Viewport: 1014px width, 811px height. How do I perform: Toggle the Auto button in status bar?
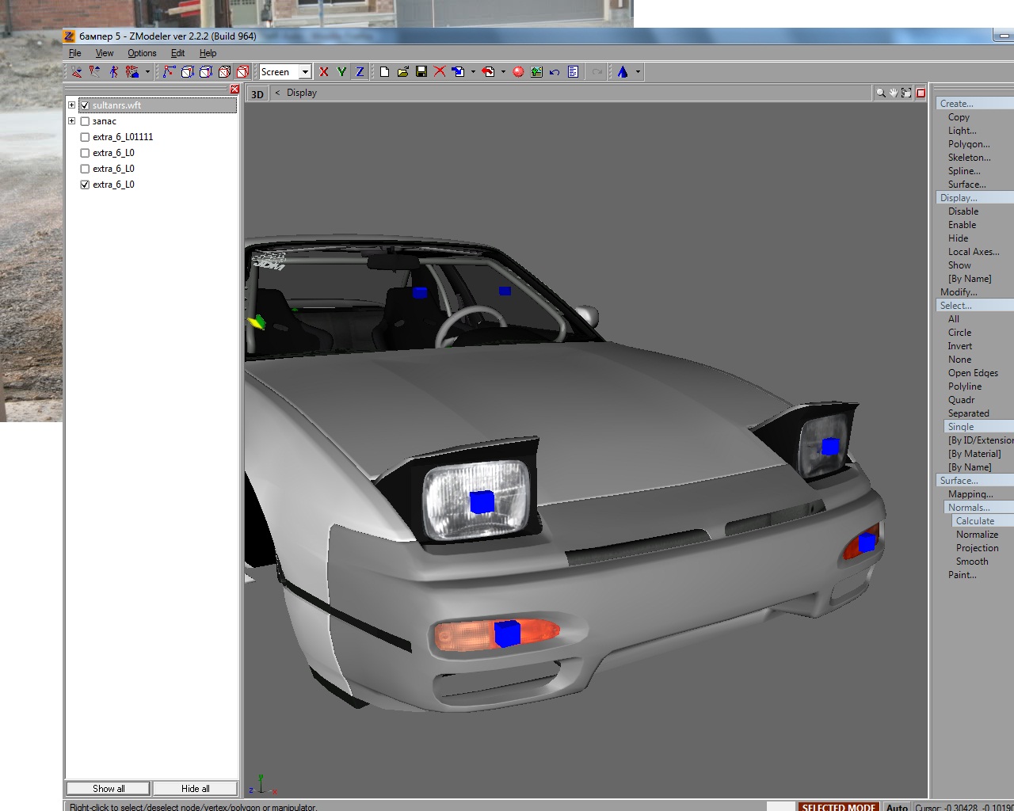(897, 806)
